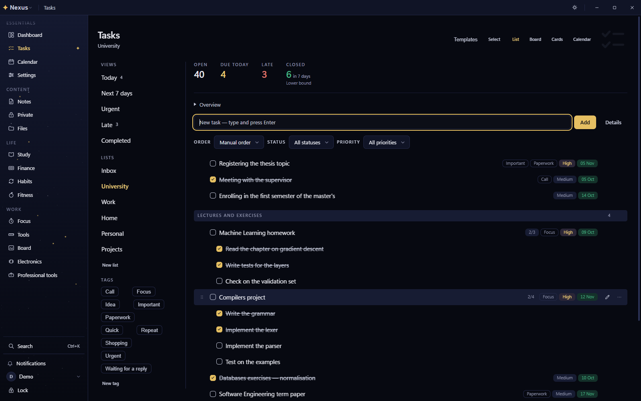The width and height of the screenshot is (641, 401).
Task: Switch to Cards view
Action: pos(557,39)
